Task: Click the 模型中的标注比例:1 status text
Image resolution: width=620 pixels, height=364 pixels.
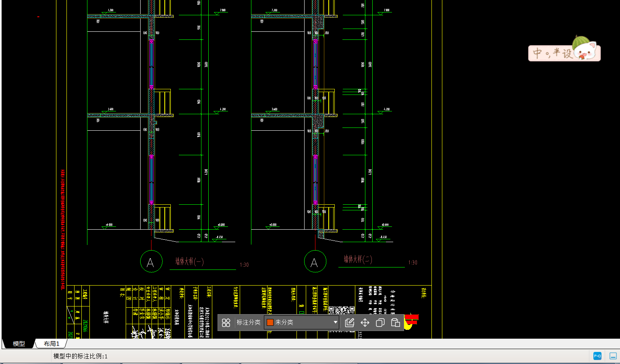Action: click(x=81, y=356)
